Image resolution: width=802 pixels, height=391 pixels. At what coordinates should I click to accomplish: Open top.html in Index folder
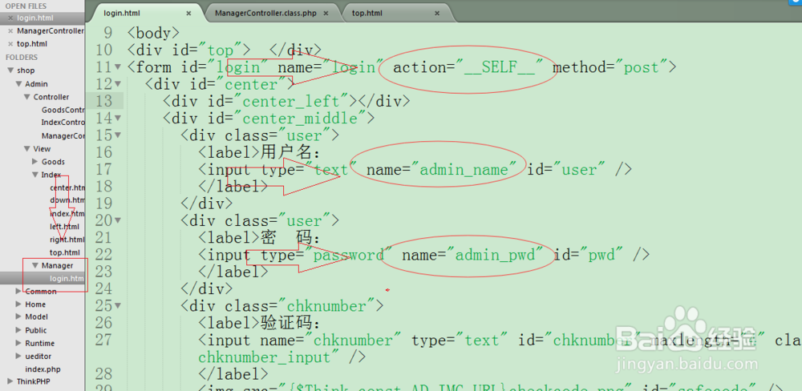pyautogui.click(x=65, y=252)
